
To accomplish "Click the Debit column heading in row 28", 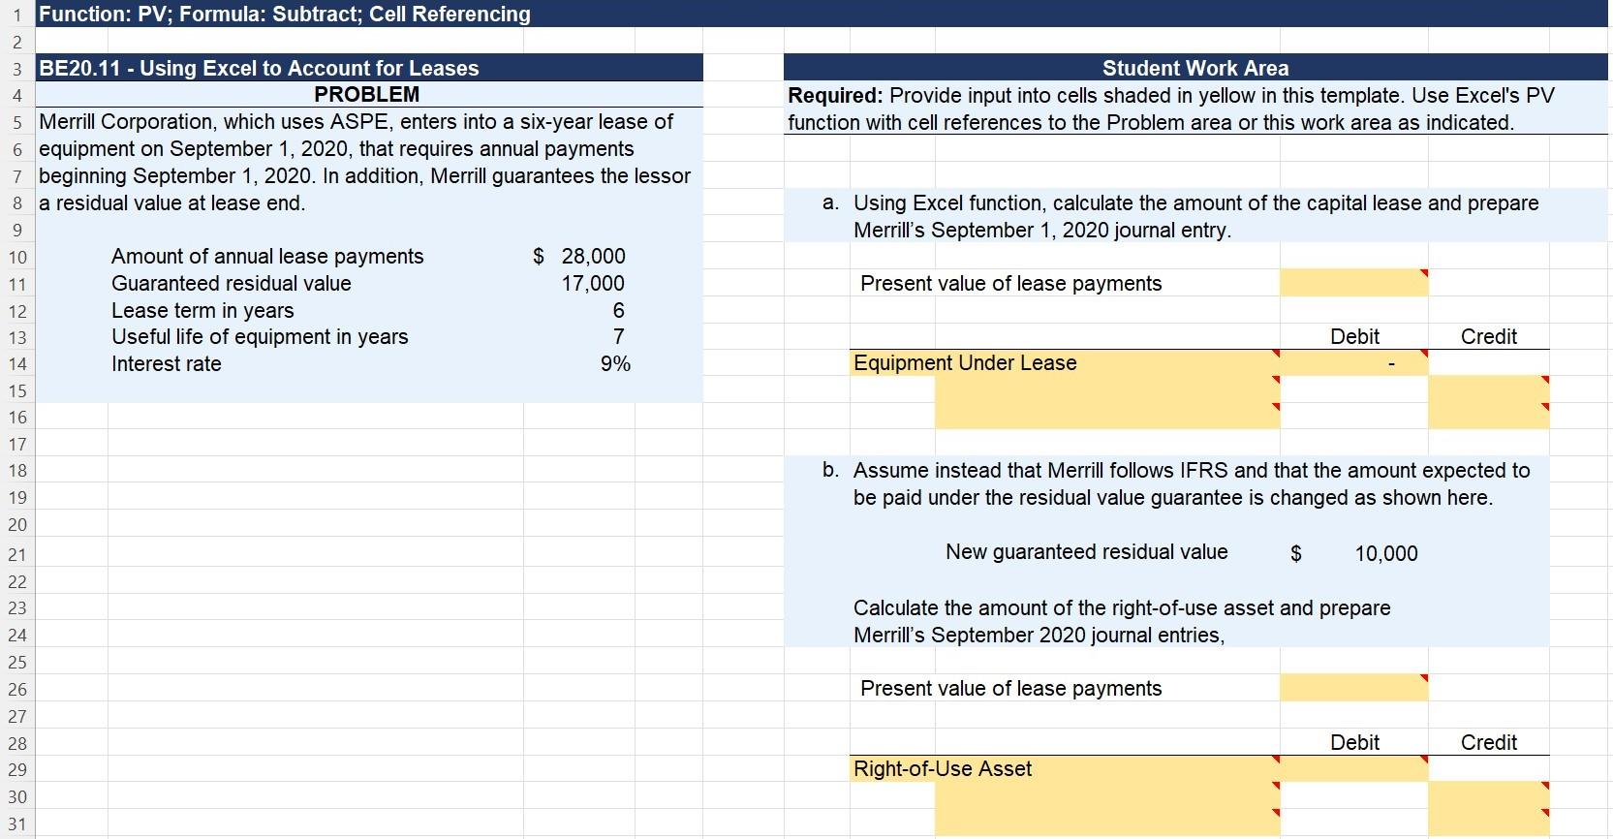I will point(1354,742).
